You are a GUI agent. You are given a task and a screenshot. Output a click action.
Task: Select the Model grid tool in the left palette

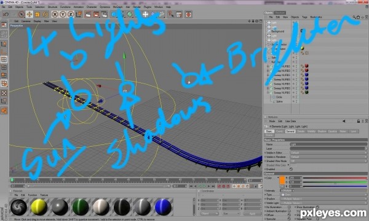click(x=4, y=60)
